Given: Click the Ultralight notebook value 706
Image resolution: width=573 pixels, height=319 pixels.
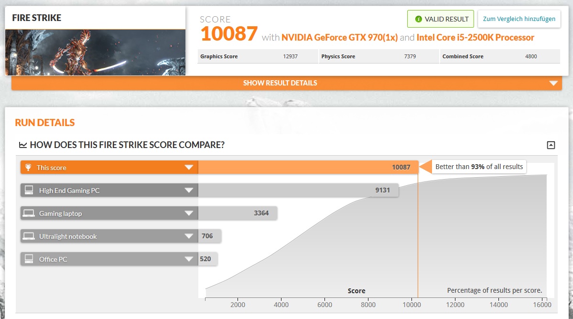Looking at the screenshot, I should pos(207,236).
